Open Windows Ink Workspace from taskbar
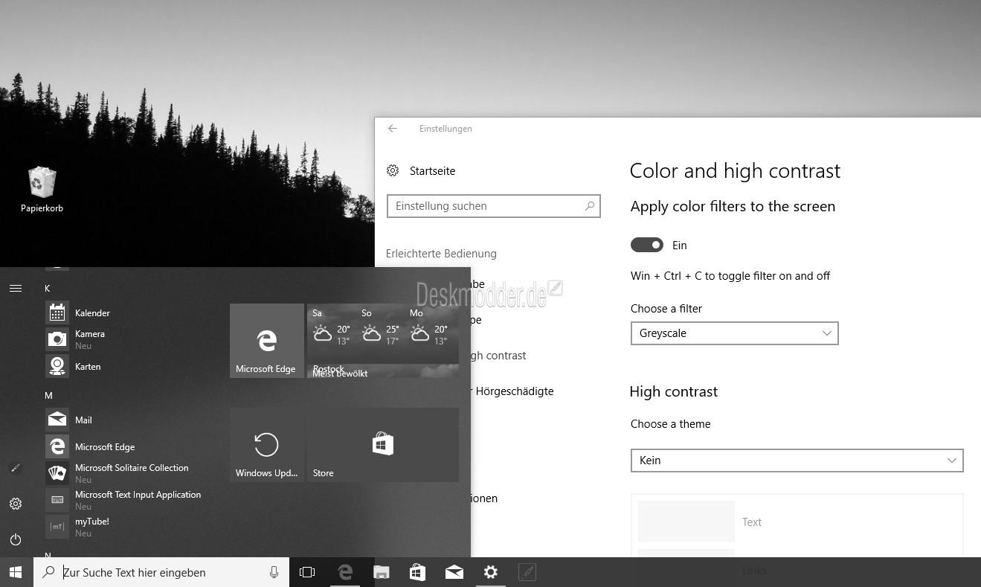Image resolution: width=981 pixels, height=587 pixels. (527, 572)
